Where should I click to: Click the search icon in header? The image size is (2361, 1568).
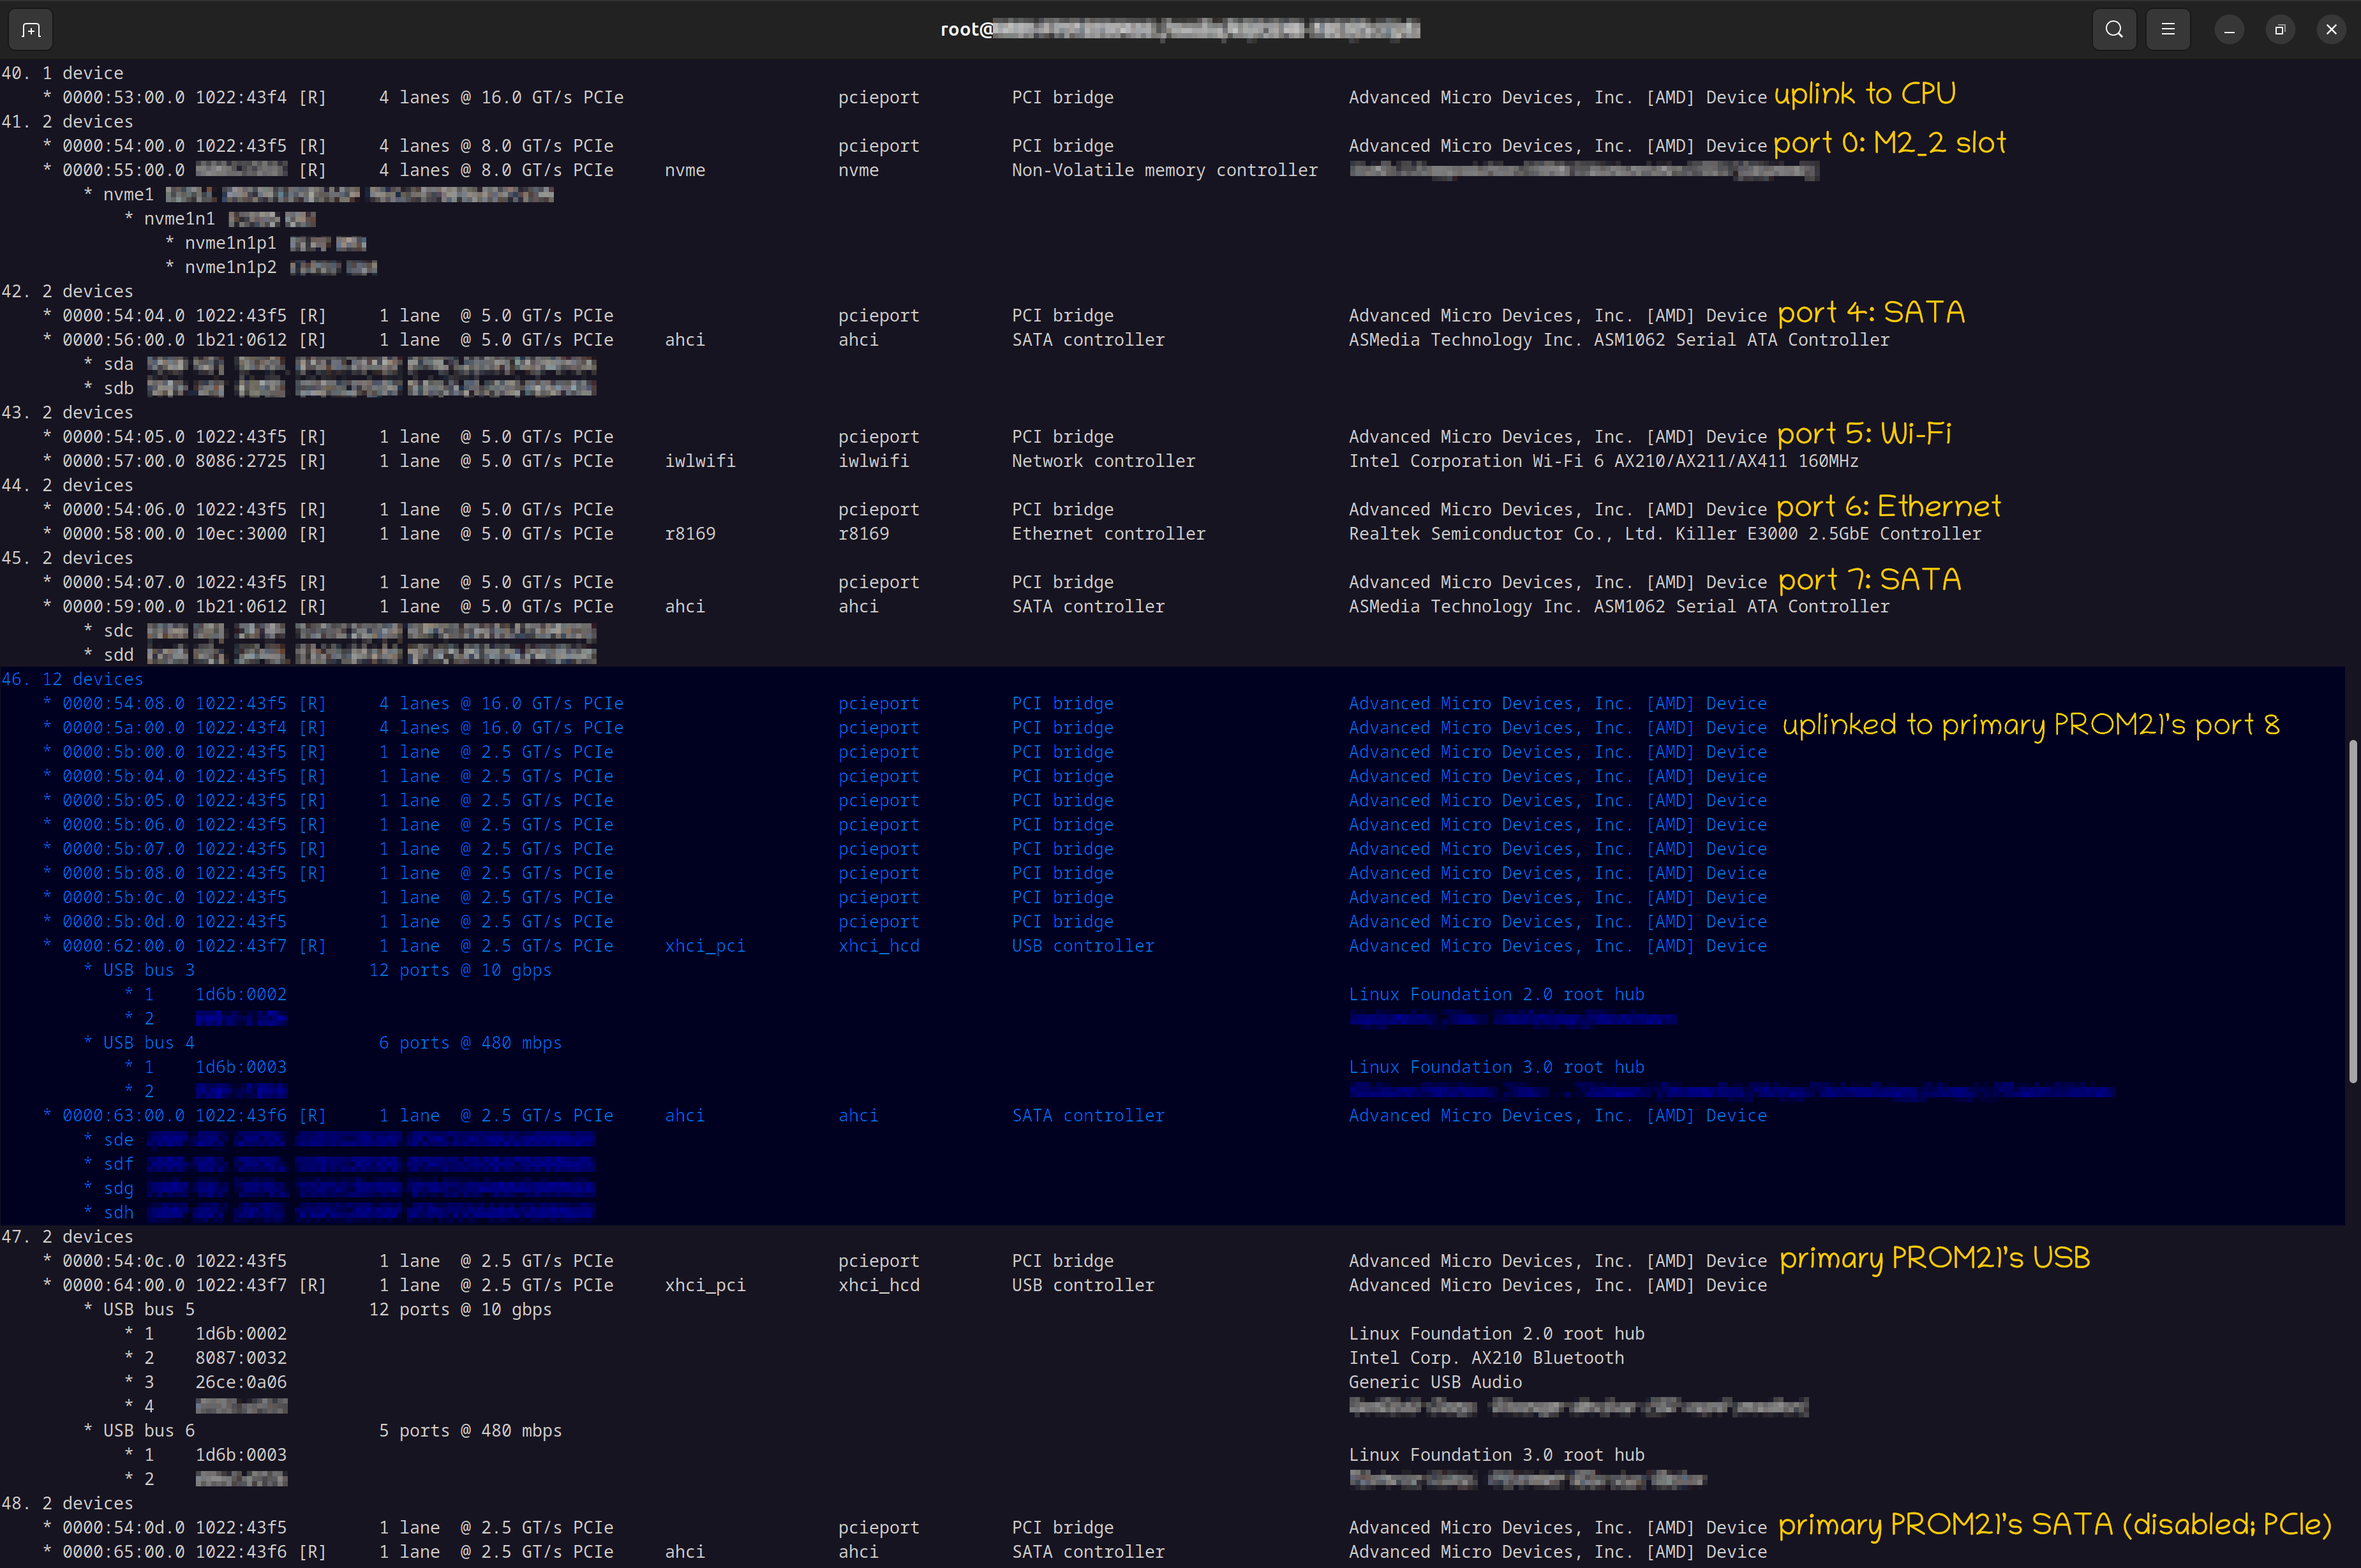coord(2114,30)
